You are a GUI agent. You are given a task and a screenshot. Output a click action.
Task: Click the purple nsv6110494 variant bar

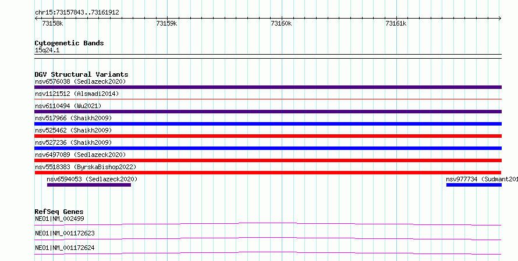click(x=268, y=112)
